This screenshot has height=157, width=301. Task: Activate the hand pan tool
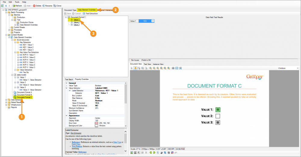click(x=135, y=68)
